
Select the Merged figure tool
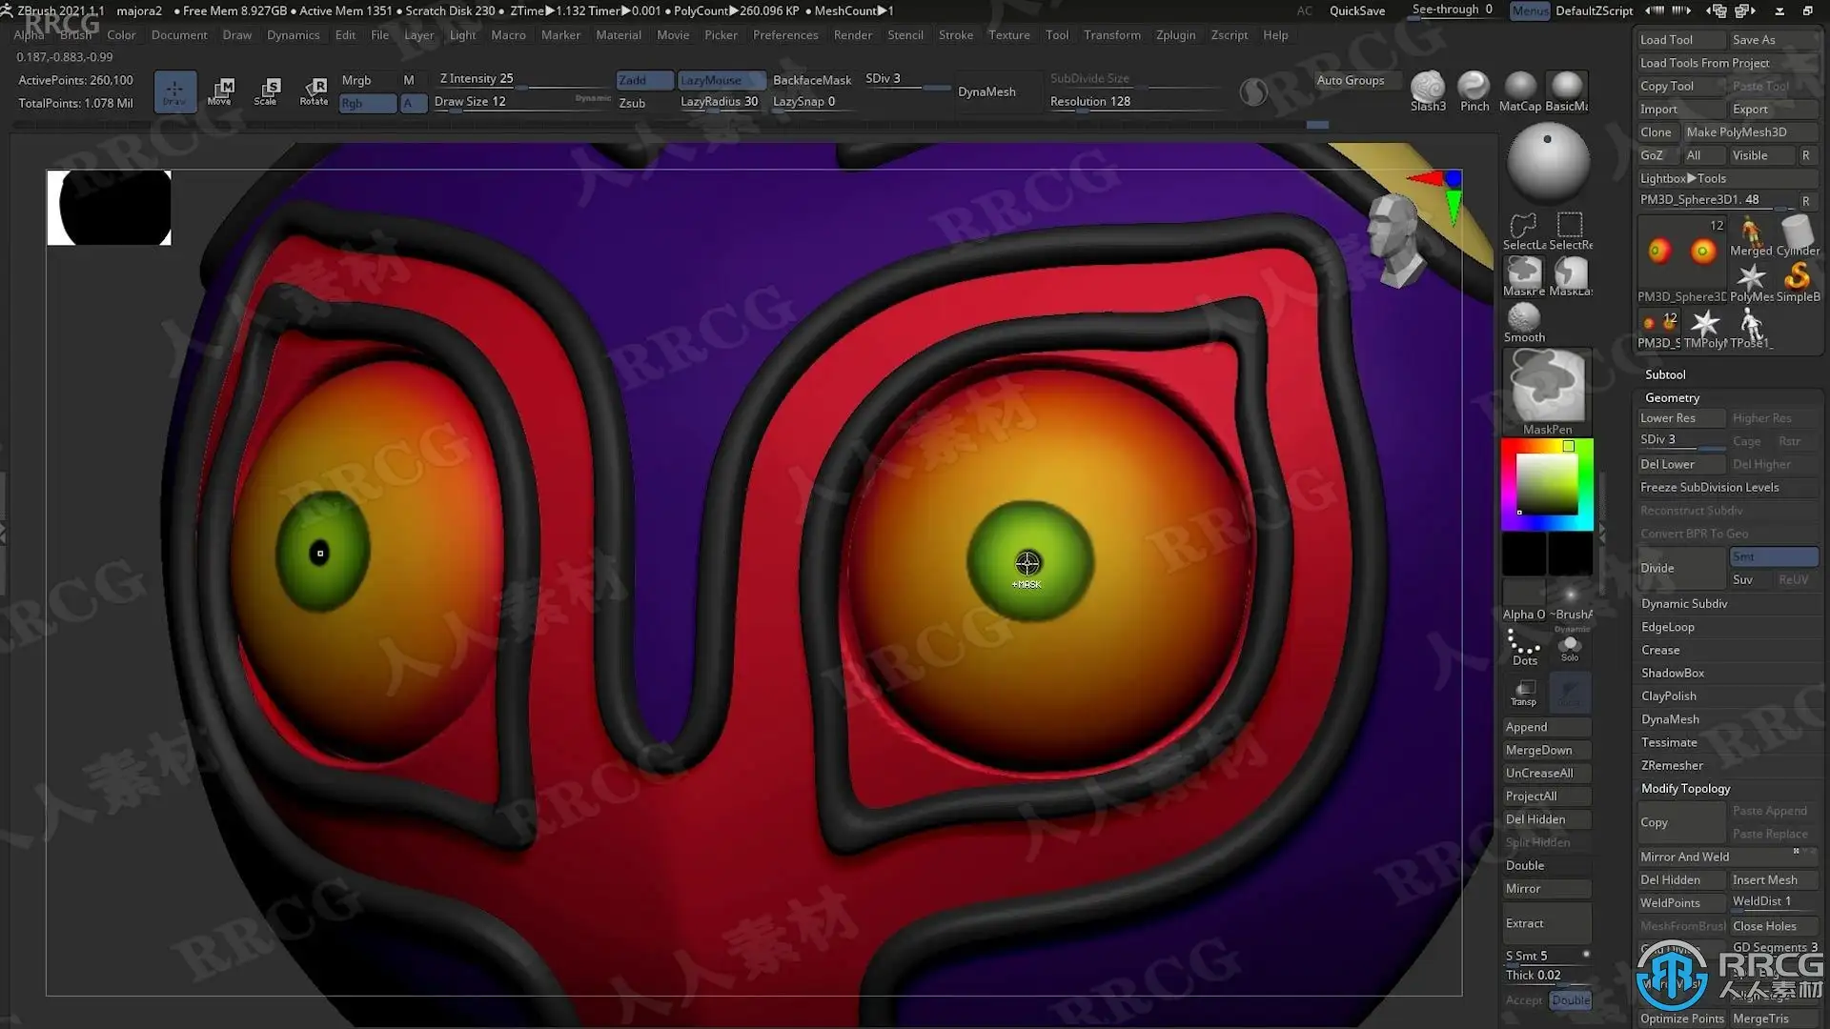pyautogui.click(x=1751, y=236)
